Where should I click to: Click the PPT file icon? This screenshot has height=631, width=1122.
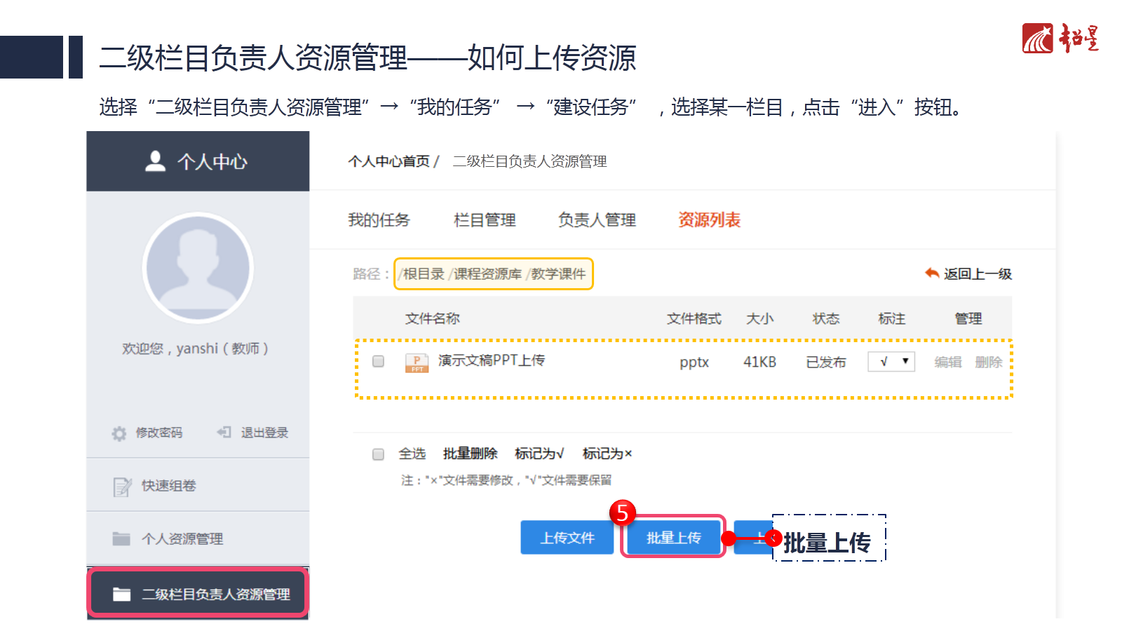pos(417,362)
